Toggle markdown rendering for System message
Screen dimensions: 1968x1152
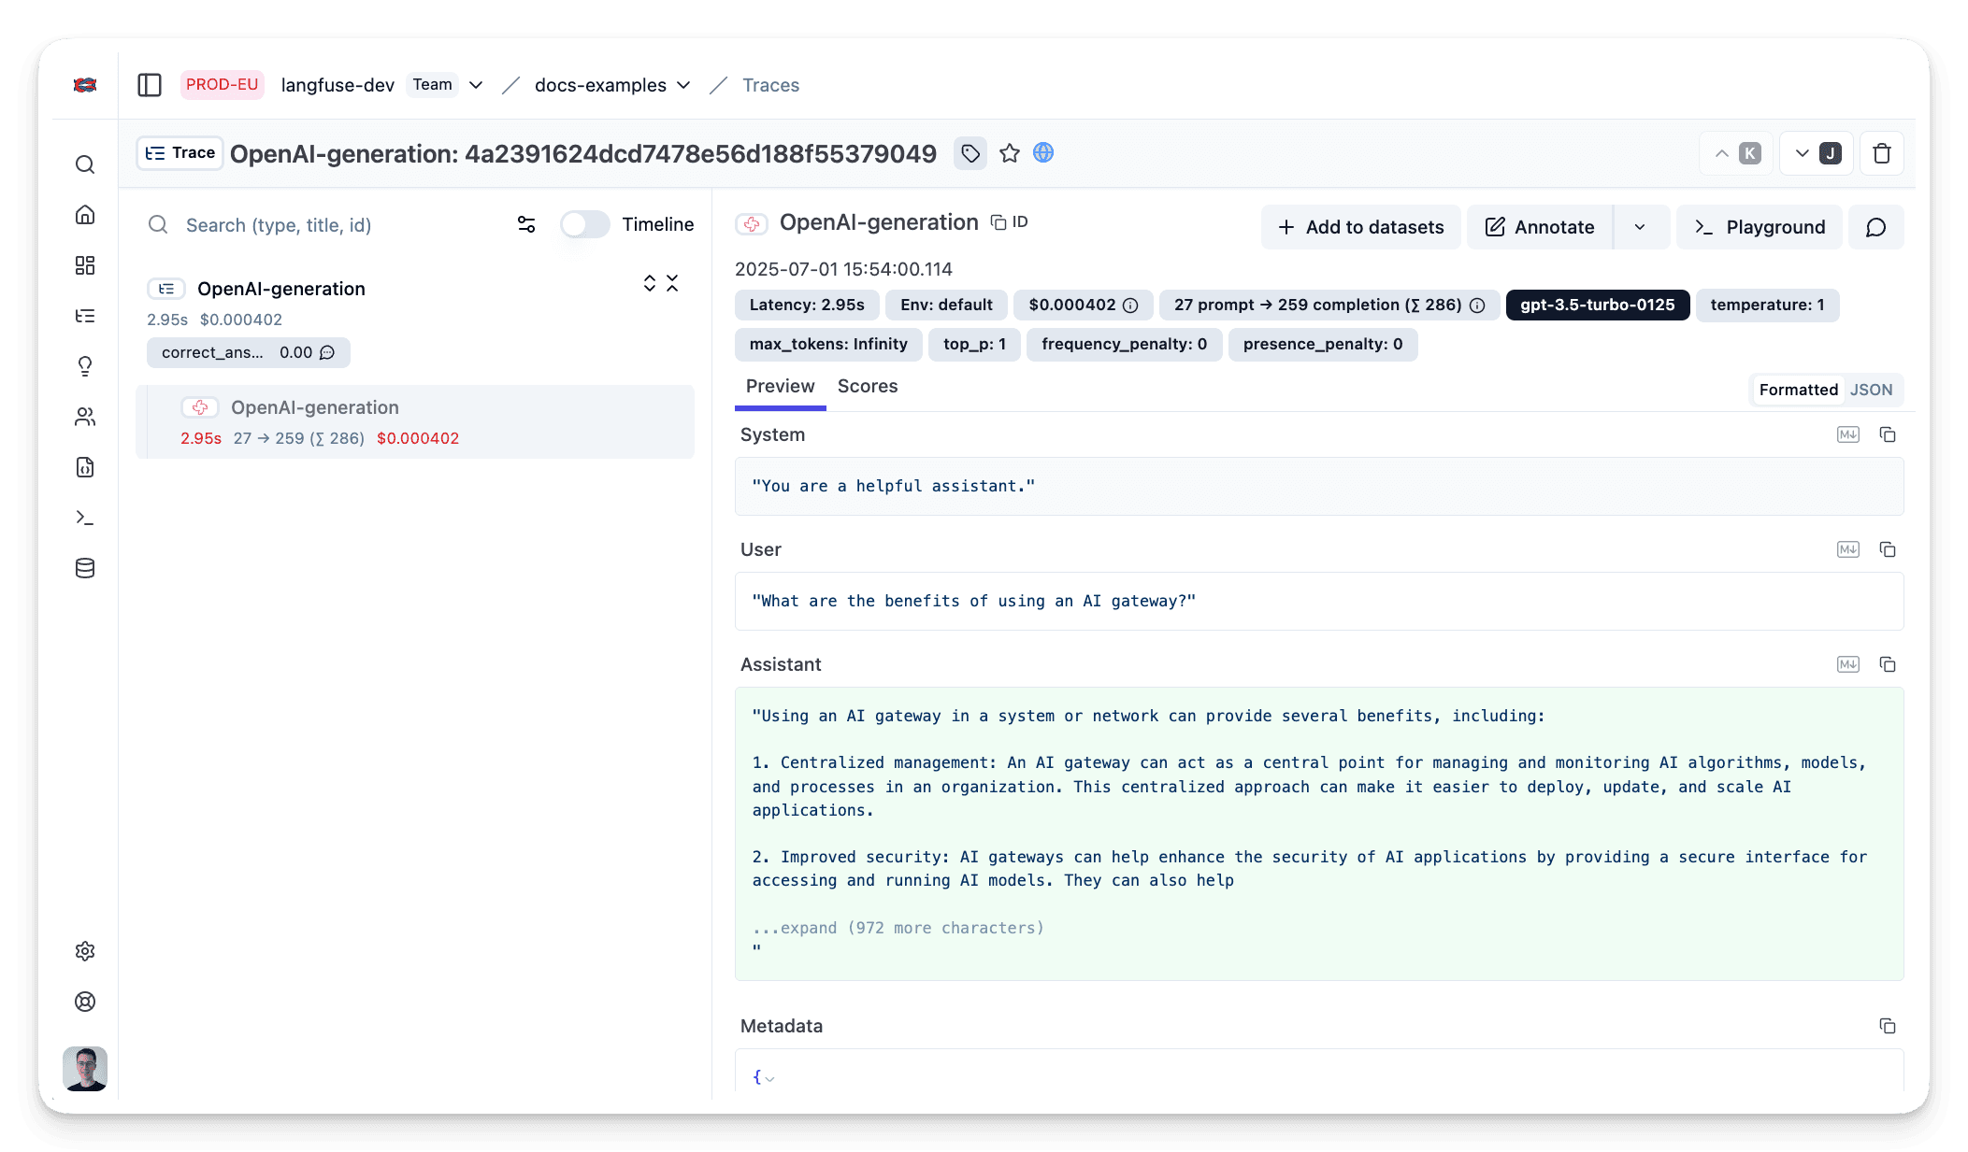coord(1847,434)
